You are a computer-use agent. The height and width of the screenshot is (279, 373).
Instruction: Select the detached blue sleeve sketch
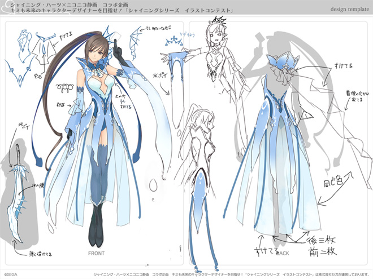[177, 90]
